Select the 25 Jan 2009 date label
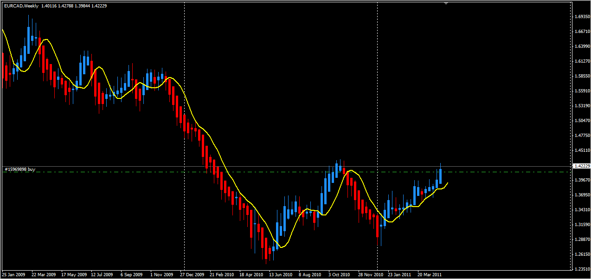The width and height of the screenshot is (591, 279). (x=14, y=274)
